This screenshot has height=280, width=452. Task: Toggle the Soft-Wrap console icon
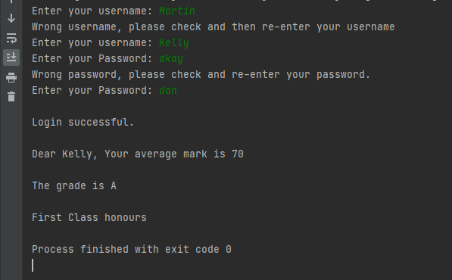coord(11,38)
